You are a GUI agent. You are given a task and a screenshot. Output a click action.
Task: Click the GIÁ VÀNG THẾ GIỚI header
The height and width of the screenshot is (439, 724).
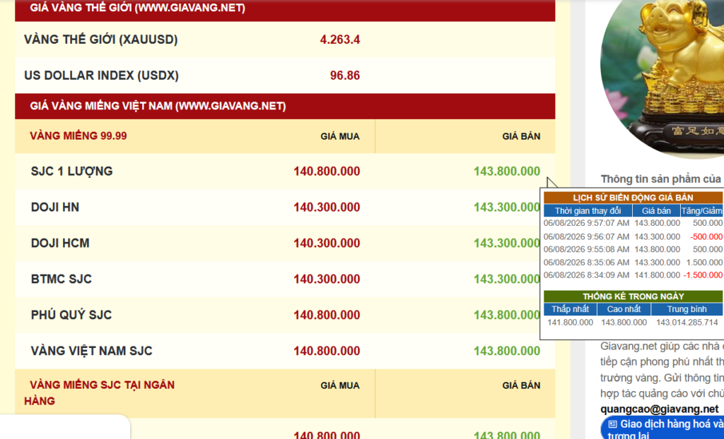click(x=138, y=8)
